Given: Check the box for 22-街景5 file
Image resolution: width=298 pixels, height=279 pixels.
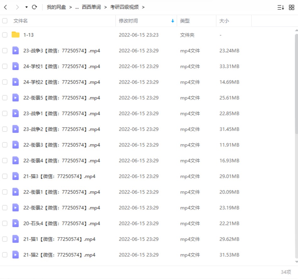Looking at the screenshot, I should tap(5, 98).
